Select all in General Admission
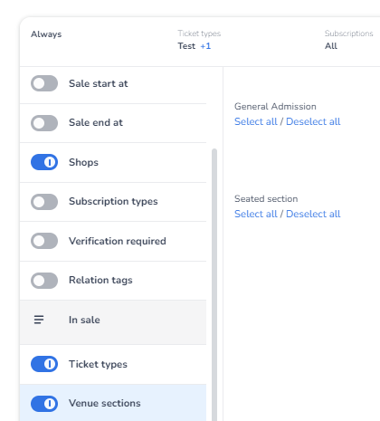The width and height of the screenshot is (380, 421). pos(256,121)
